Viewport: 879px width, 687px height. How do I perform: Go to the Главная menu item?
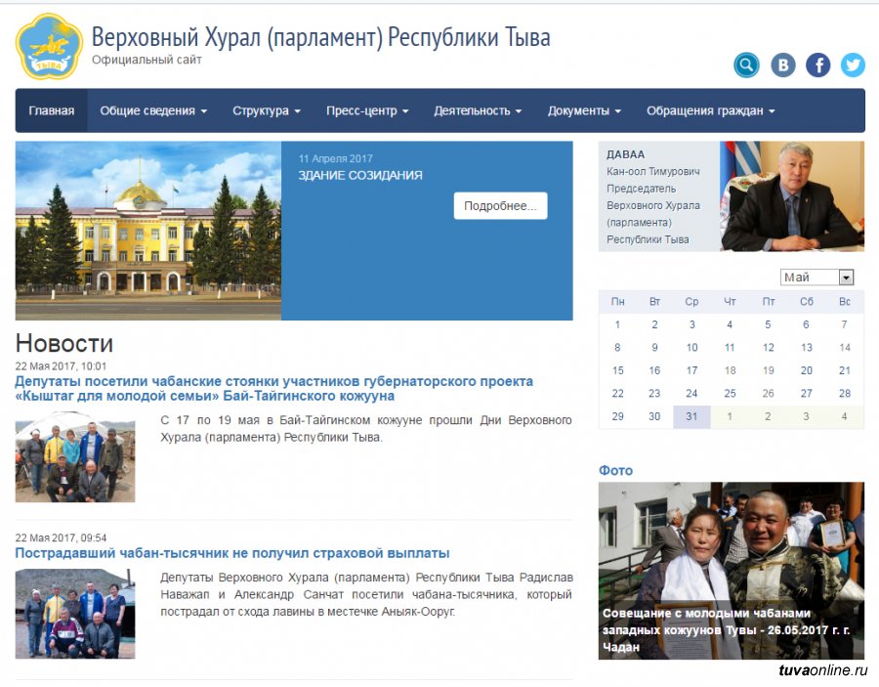52,110
